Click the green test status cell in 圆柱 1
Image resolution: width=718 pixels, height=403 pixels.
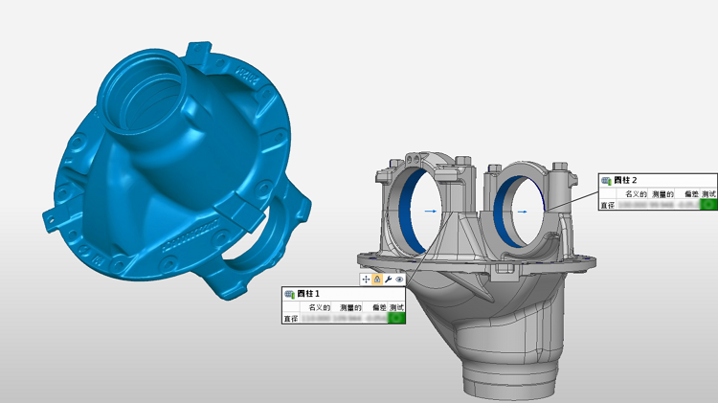coord(397,318)
